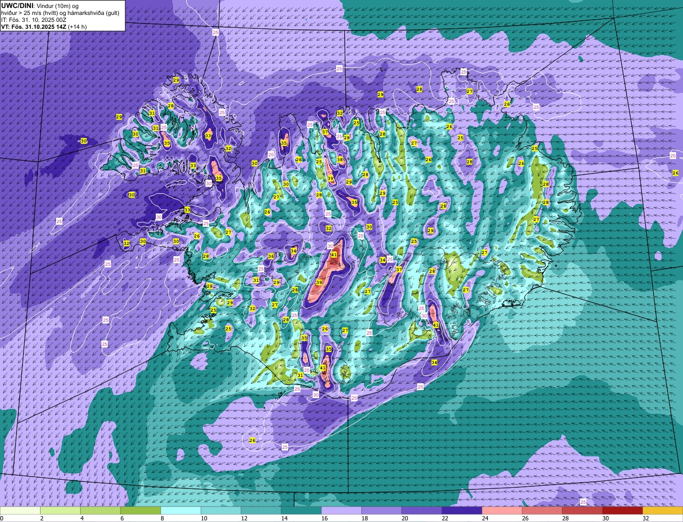Pick the 28–30 m/s red legend swatch
The width and height of the screenshot is (683, 522).
point(583,510)
